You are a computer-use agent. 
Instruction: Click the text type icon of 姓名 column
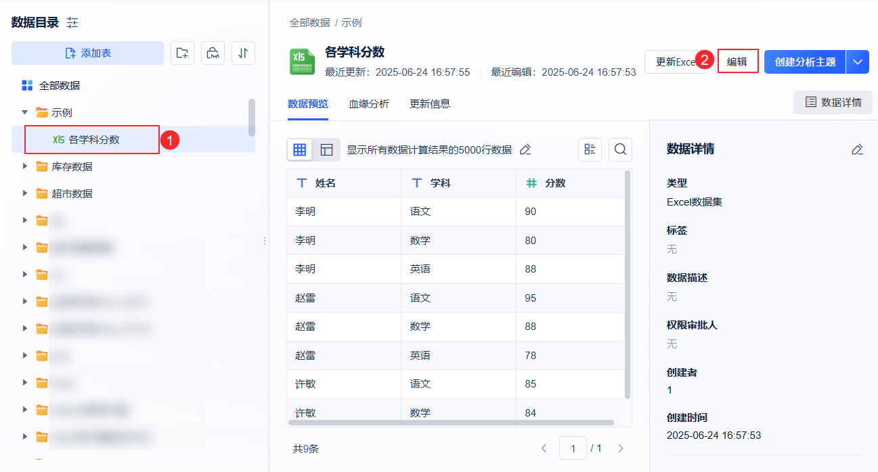click(302, 183)
